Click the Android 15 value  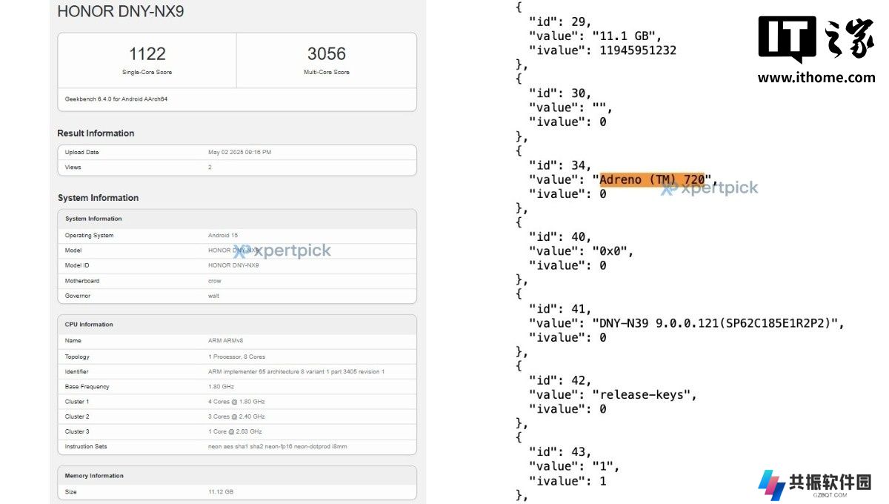(x=223, y=236)
